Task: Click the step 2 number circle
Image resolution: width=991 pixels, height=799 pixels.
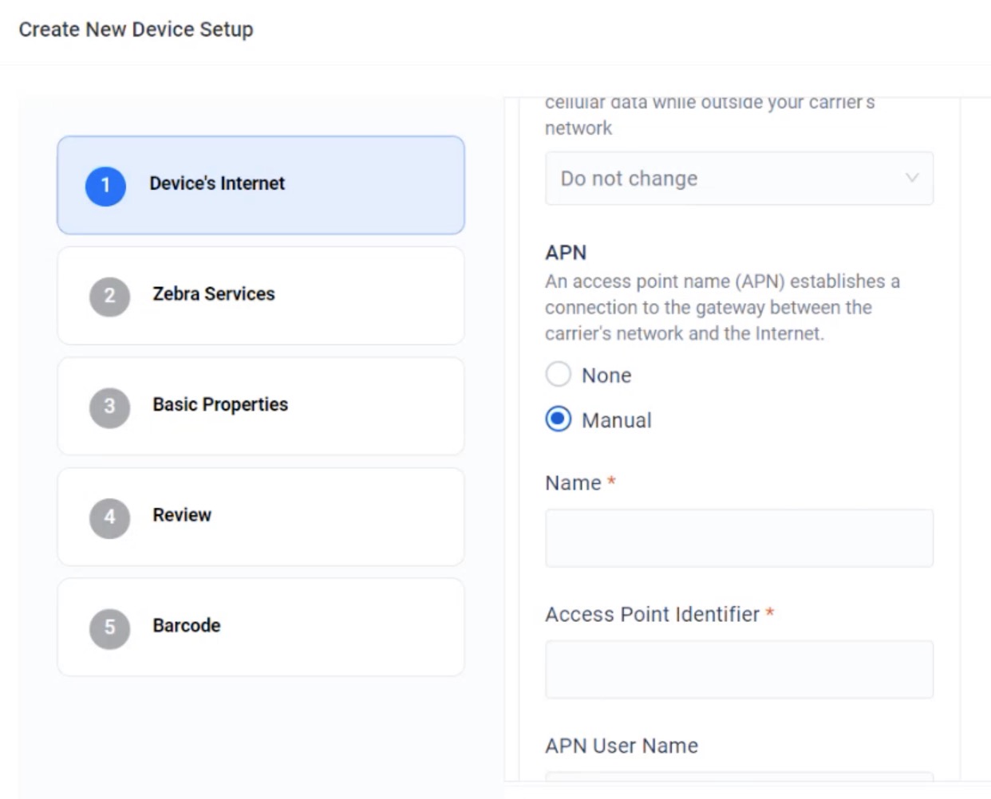Action: tap(109, 297)
